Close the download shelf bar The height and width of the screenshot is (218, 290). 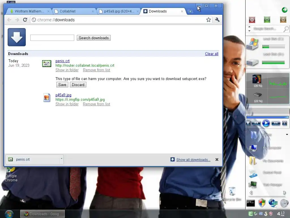(x=217, y=160)
